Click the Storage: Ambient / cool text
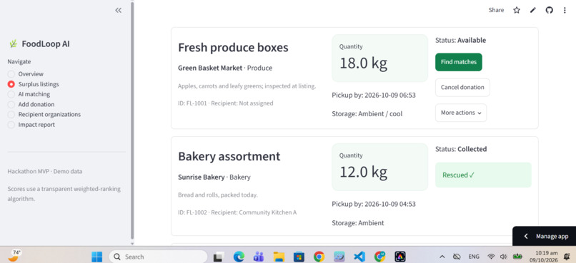576x263 pixels. 367,114
